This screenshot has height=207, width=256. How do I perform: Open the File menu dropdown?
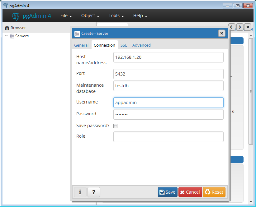[66, 16]
